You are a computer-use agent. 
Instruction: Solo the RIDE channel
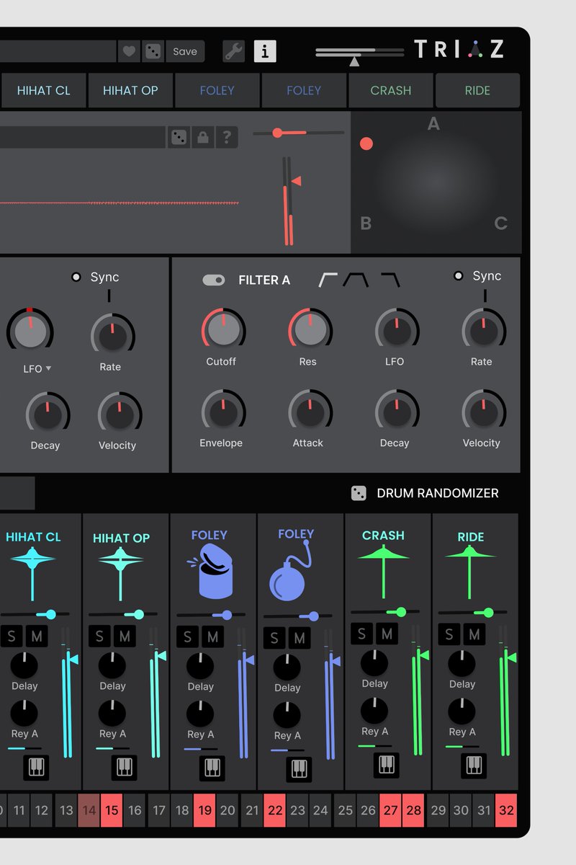click(449, 634)
